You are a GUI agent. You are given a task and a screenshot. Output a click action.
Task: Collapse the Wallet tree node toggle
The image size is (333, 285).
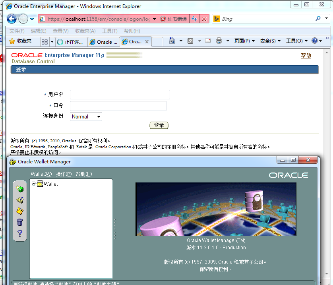(x=33, y=184)
